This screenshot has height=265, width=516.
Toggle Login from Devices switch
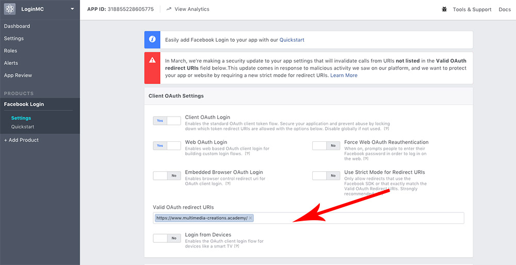(x=167, y=238)
